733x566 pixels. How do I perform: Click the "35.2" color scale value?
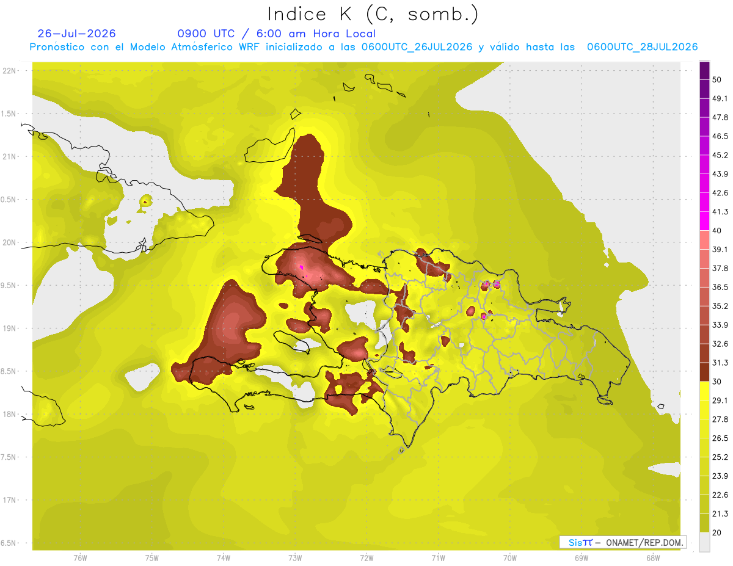(721, 306)
